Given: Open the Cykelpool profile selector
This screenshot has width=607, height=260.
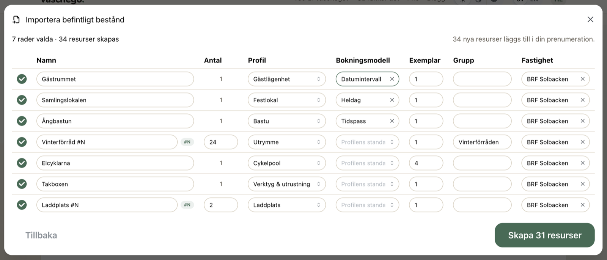Looking at the screenshot, I should click(x=287, y=163).
